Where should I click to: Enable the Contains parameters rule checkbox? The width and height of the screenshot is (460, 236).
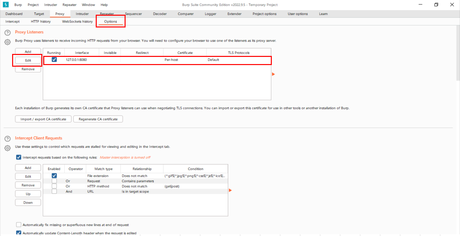(x=54, y=181)
